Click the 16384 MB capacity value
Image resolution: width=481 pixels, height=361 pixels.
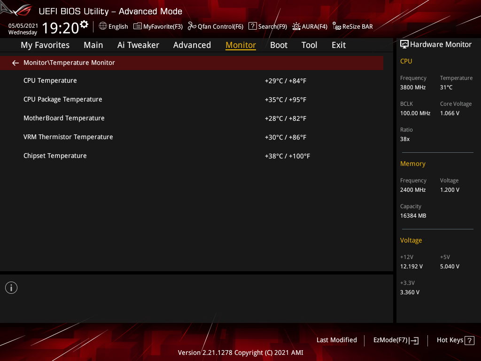coord(413,216)
